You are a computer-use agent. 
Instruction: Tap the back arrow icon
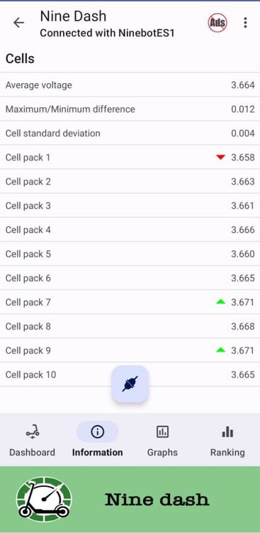(18, 23)
